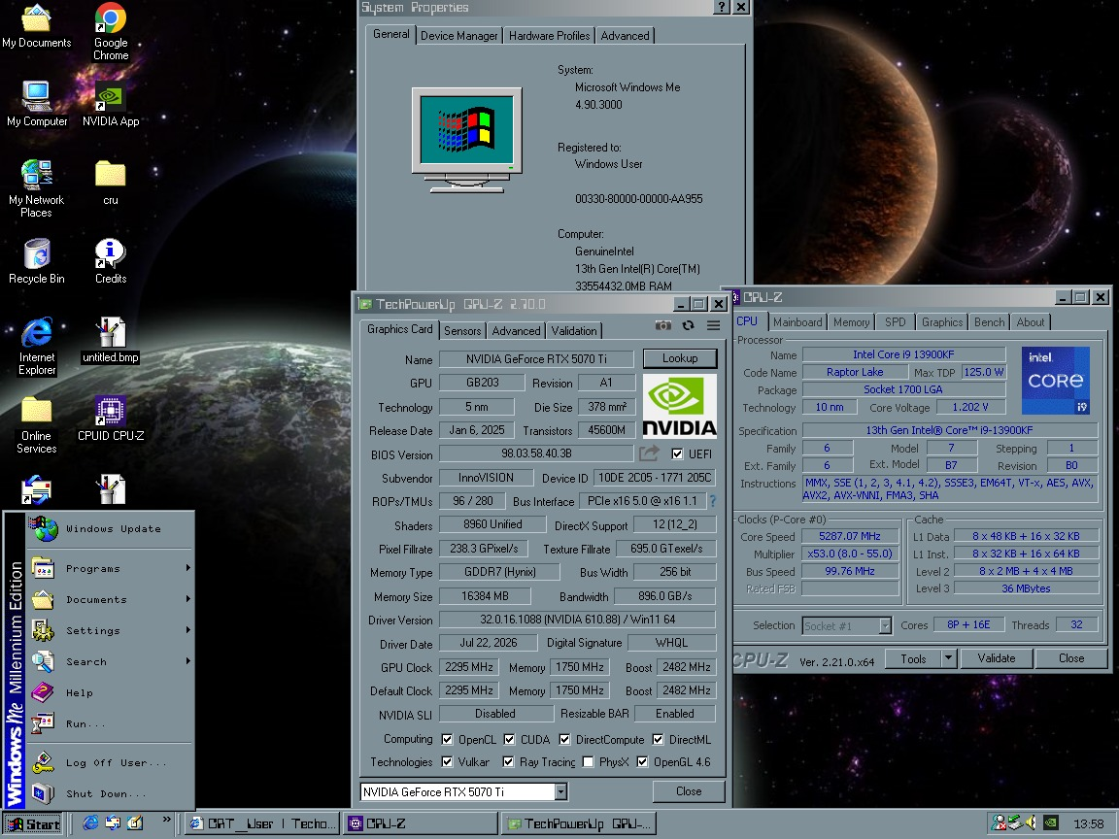Switch to Sensors tab in GPU-Z
Image resolution: width=1119 pixels, height=839 pixels.
click(462, 330)
